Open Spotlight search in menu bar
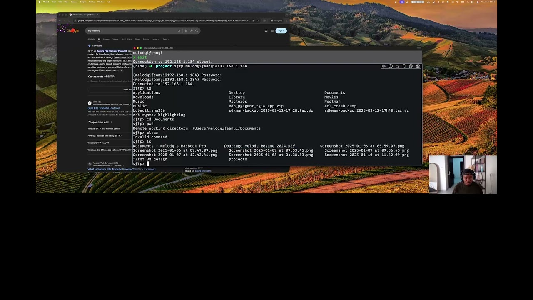The height and width of the screenshot is (300, 533). click(468, 2)
